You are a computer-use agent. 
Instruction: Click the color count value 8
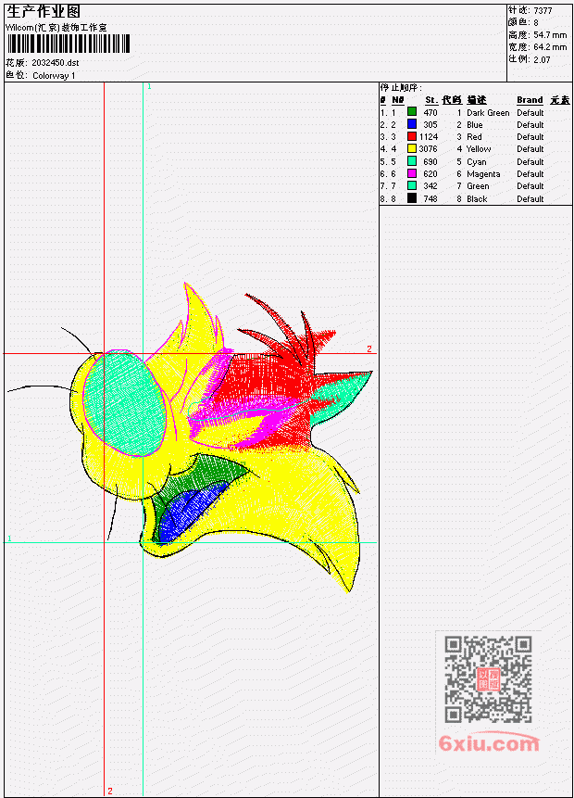tap(536, 22)
